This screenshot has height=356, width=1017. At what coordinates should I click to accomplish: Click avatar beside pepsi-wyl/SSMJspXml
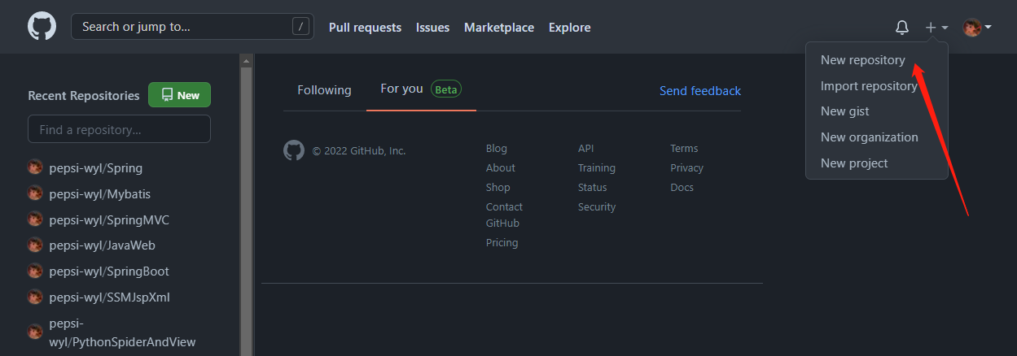[35, 297]
